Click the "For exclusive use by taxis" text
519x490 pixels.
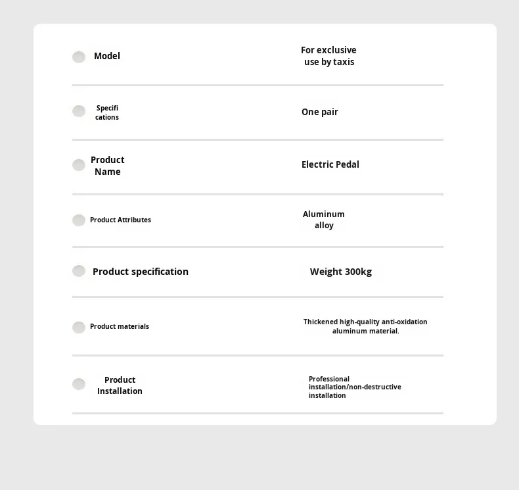(328, 56)
